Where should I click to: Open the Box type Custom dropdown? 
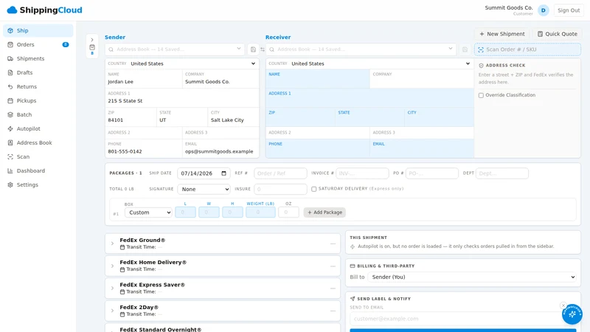click(x=148, y=212)
